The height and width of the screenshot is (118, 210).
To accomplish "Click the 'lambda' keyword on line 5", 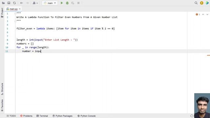I will click(41, 29).
